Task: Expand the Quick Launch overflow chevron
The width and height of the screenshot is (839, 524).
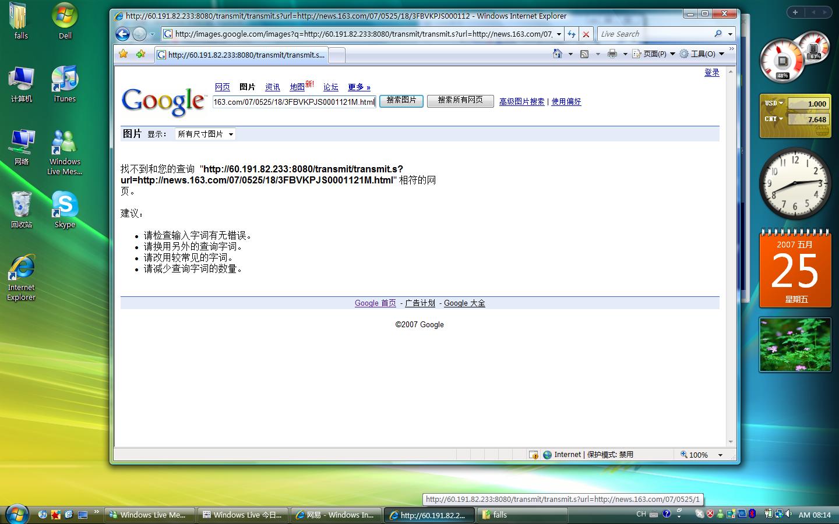Action: pos(96,512)
